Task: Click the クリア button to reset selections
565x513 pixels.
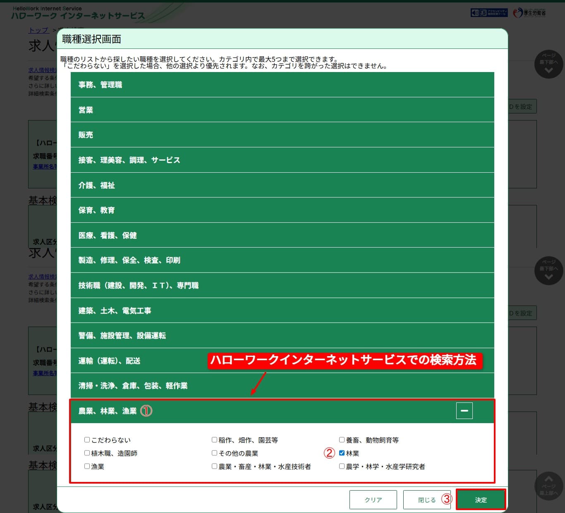Action: [373, 499]
